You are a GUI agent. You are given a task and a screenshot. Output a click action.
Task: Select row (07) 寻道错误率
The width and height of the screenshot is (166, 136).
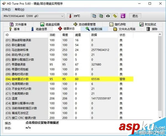tap(69, 64)
